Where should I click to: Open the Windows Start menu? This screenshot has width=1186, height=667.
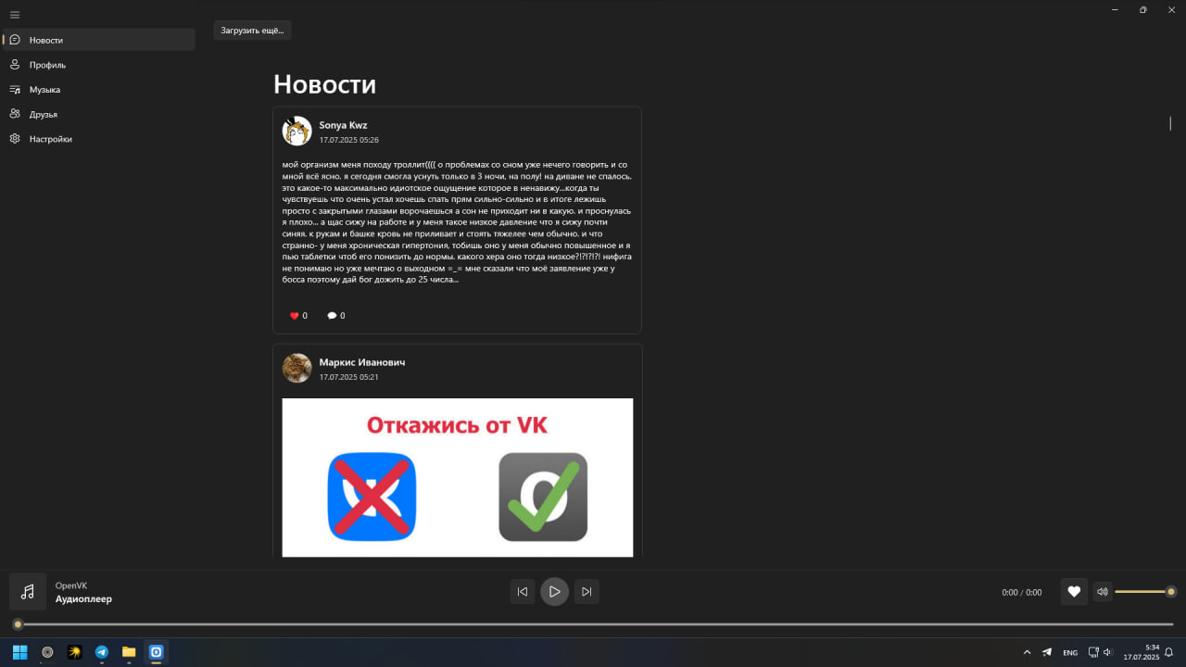(19, 652)
